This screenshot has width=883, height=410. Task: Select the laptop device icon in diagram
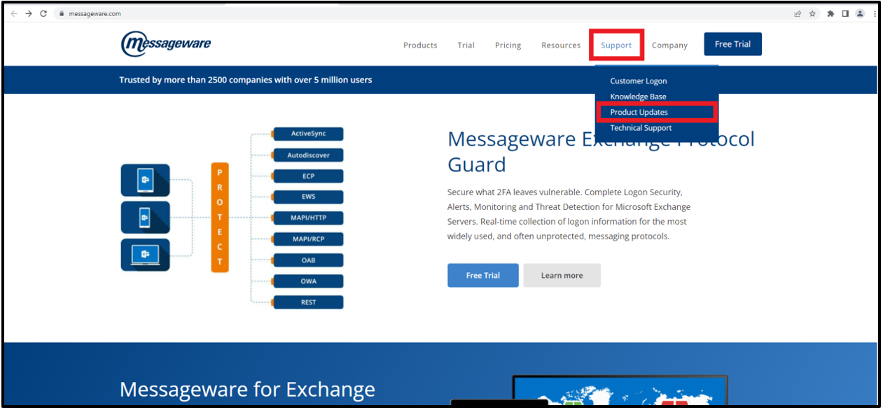click(145, 255)
